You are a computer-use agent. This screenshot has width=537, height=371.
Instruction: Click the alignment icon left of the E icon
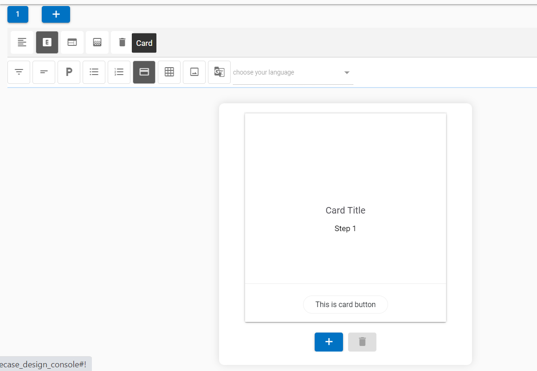22,42
